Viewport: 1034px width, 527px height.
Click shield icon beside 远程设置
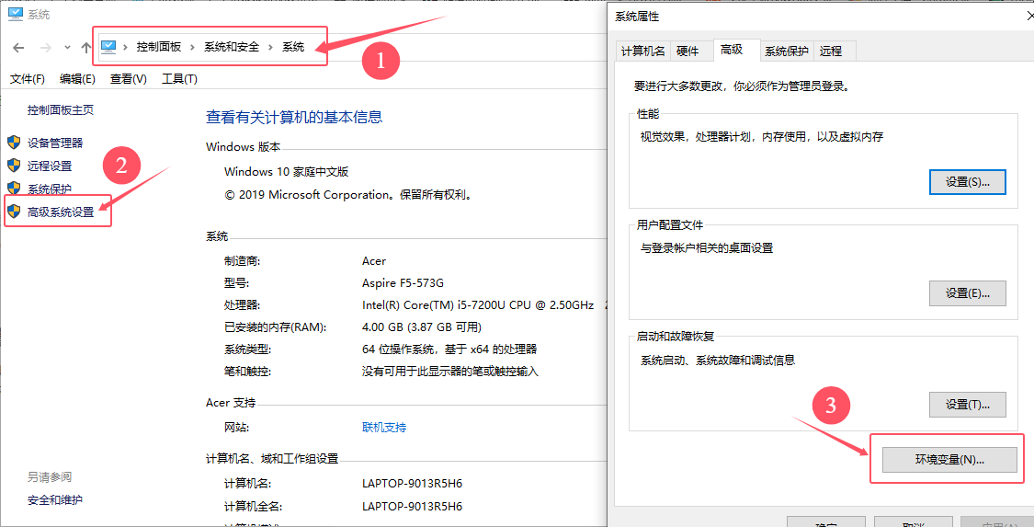[x=14, y=165]
